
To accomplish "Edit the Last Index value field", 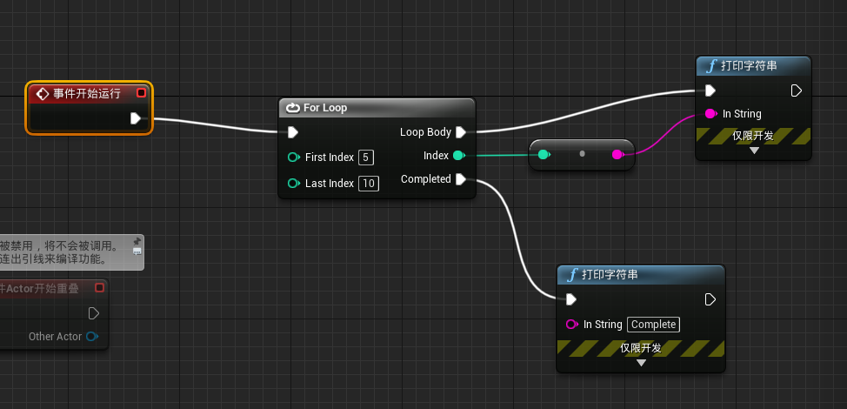I will click(x=369, y=183).
